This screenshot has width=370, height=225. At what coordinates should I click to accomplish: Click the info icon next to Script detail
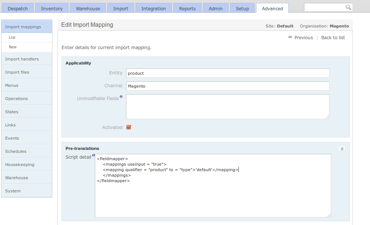94,155
